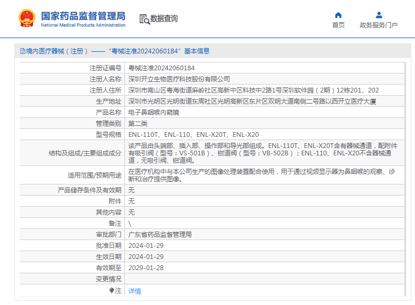Click the 适用范围/预期用途 label
Image resolution: width=415 pixels, height=305 pixels.
(94, 175)
